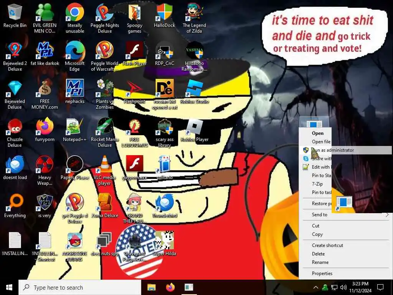This screenshot has width=393, height=295.
Task: Open the notification center icon
Action: [x=380, y=287]
